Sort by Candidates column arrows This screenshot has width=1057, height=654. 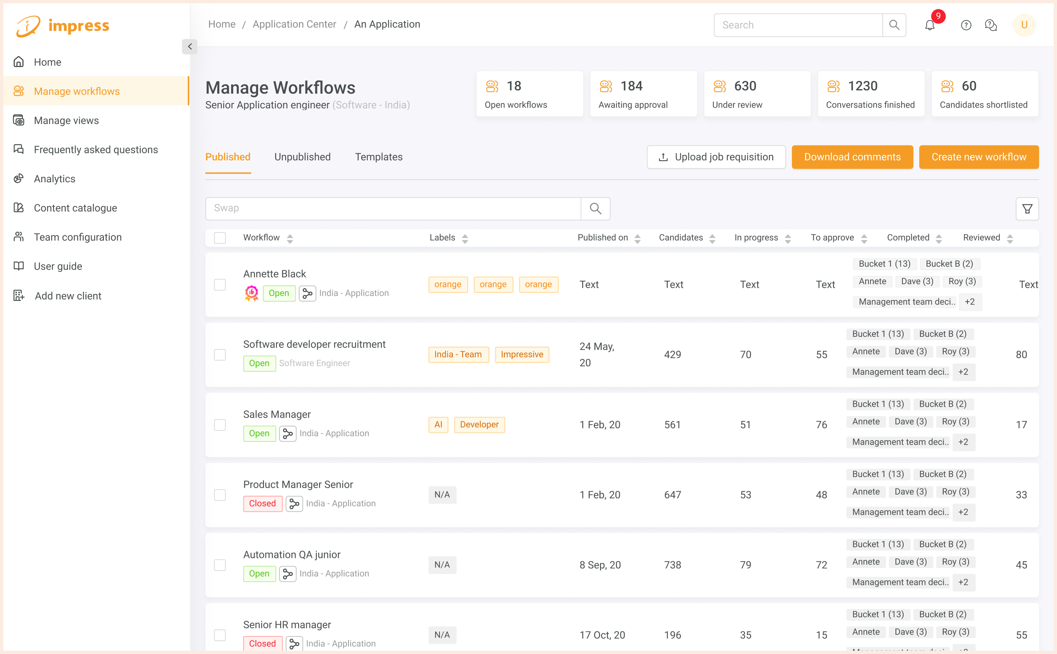click(x=712, y=238)
